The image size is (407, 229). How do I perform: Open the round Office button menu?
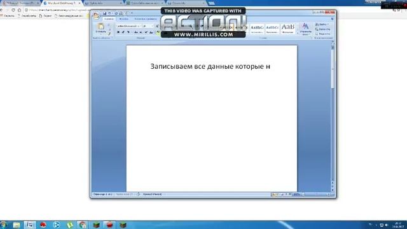96,15
